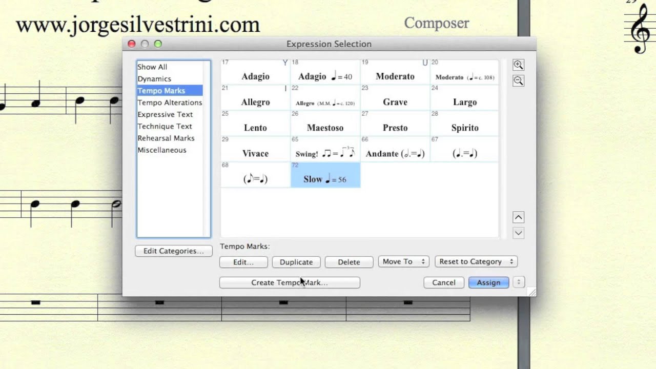The image size is (656, 369).
Task: Select the Tempo Alterations category
Action: click(x=170, y=102)
